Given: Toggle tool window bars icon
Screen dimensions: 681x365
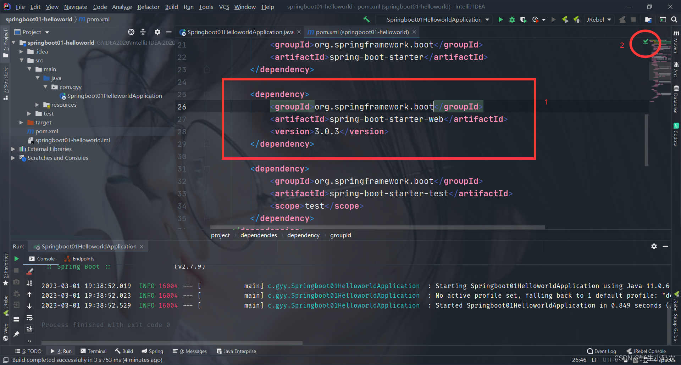Looking at the screenshot, I should (x=6, y=360).
